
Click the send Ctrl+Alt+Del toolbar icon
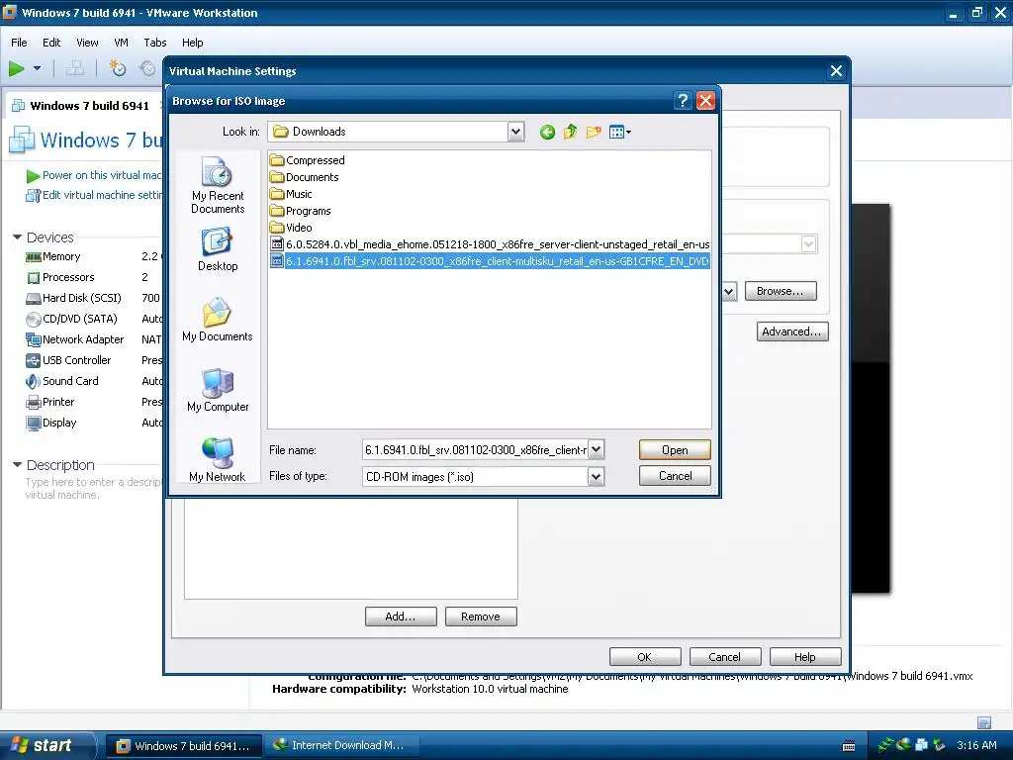[x=75, y=68]
